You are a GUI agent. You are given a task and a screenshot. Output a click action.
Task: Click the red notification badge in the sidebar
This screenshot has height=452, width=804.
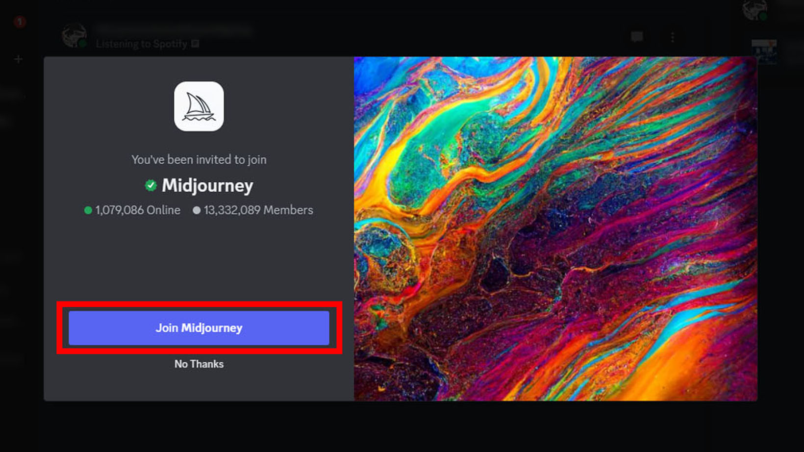(20, 22)
